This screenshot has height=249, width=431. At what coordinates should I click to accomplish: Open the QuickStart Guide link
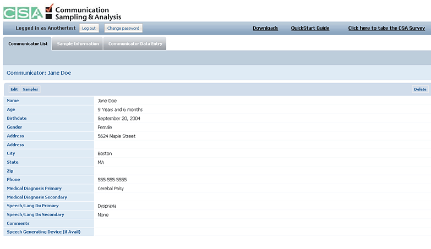point(310,28)
